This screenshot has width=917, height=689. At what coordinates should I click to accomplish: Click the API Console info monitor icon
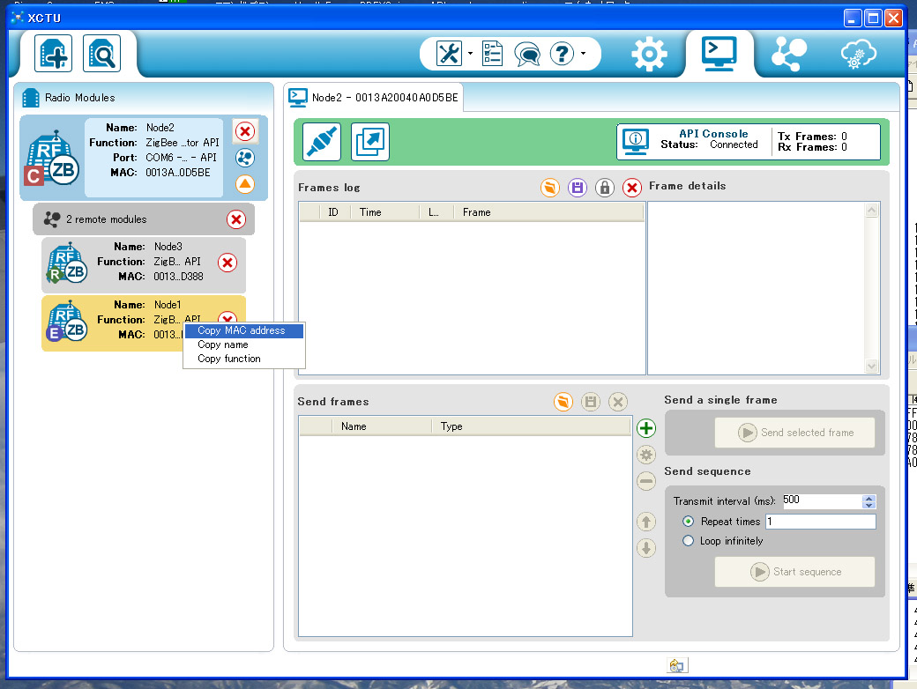pyautogui.click(x=636, y=142)
